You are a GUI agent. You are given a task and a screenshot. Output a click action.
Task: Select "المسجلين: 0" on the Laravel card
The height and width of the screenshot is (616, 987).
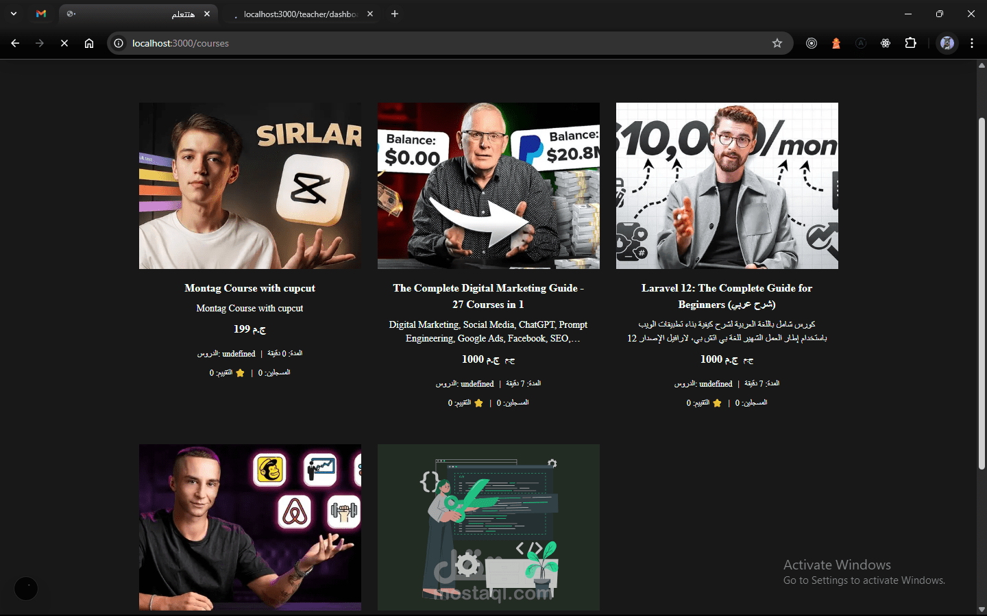(x=751, y=403)
